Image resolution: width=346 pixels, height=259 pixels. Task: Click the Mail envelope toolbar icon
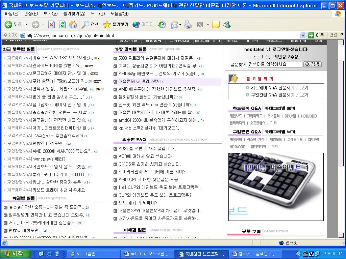click(x=174, y=24)
